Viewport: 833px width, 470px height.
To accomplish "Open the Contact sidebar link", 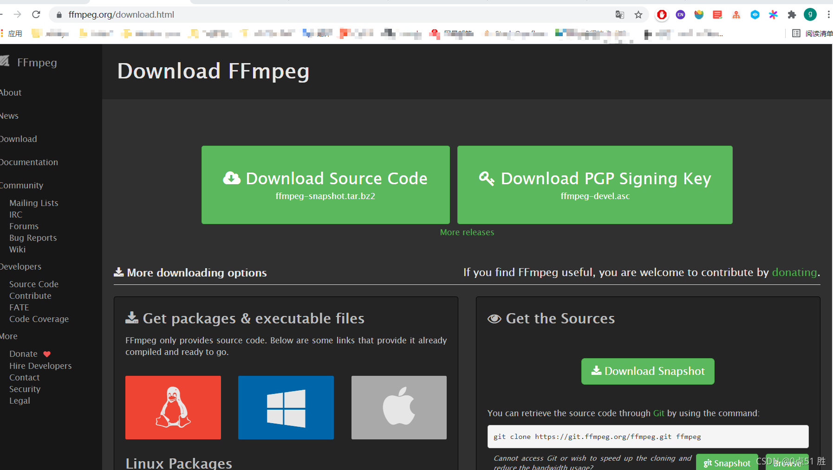I will coord(25,377).
